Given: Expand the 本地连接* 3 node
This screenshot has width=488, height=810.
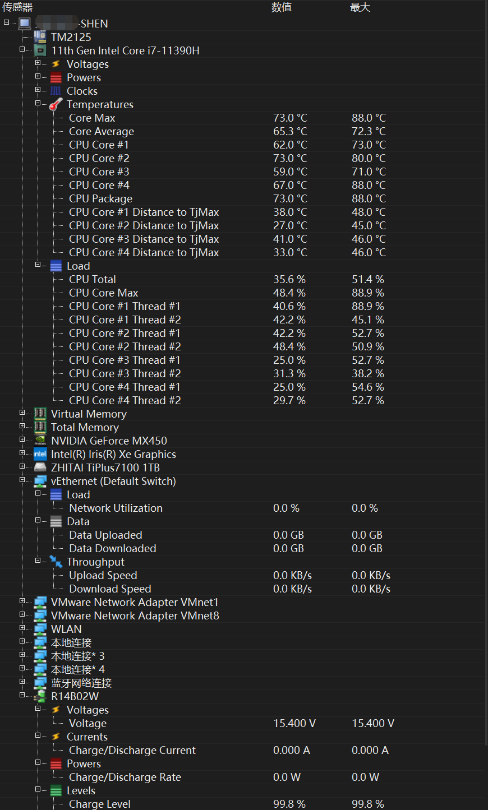Looking at the screenshot, I should (x=22, y=655).
